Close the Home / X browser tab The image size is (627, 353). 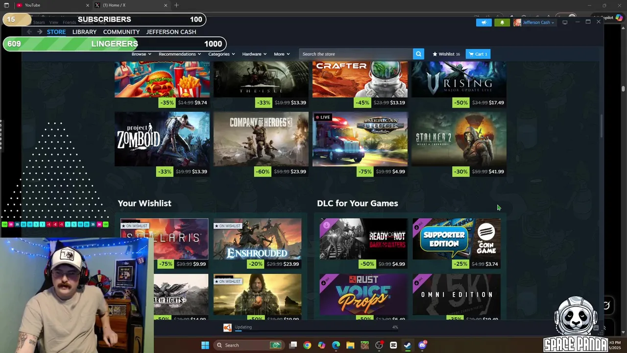click(x=166, y=5)
